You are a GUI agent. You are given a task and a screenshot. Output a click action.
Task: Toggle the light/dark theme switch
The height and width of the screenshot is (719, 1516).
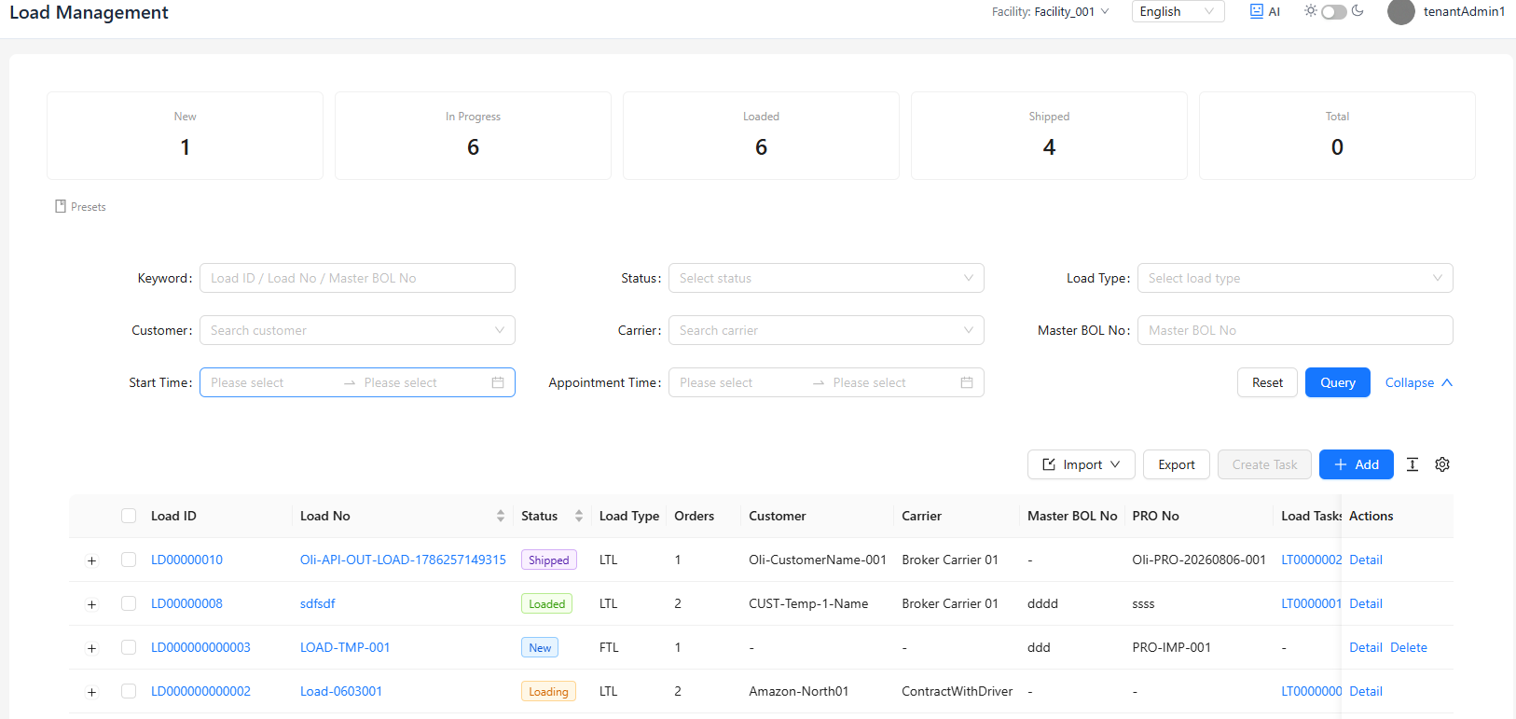[1334, 12]
